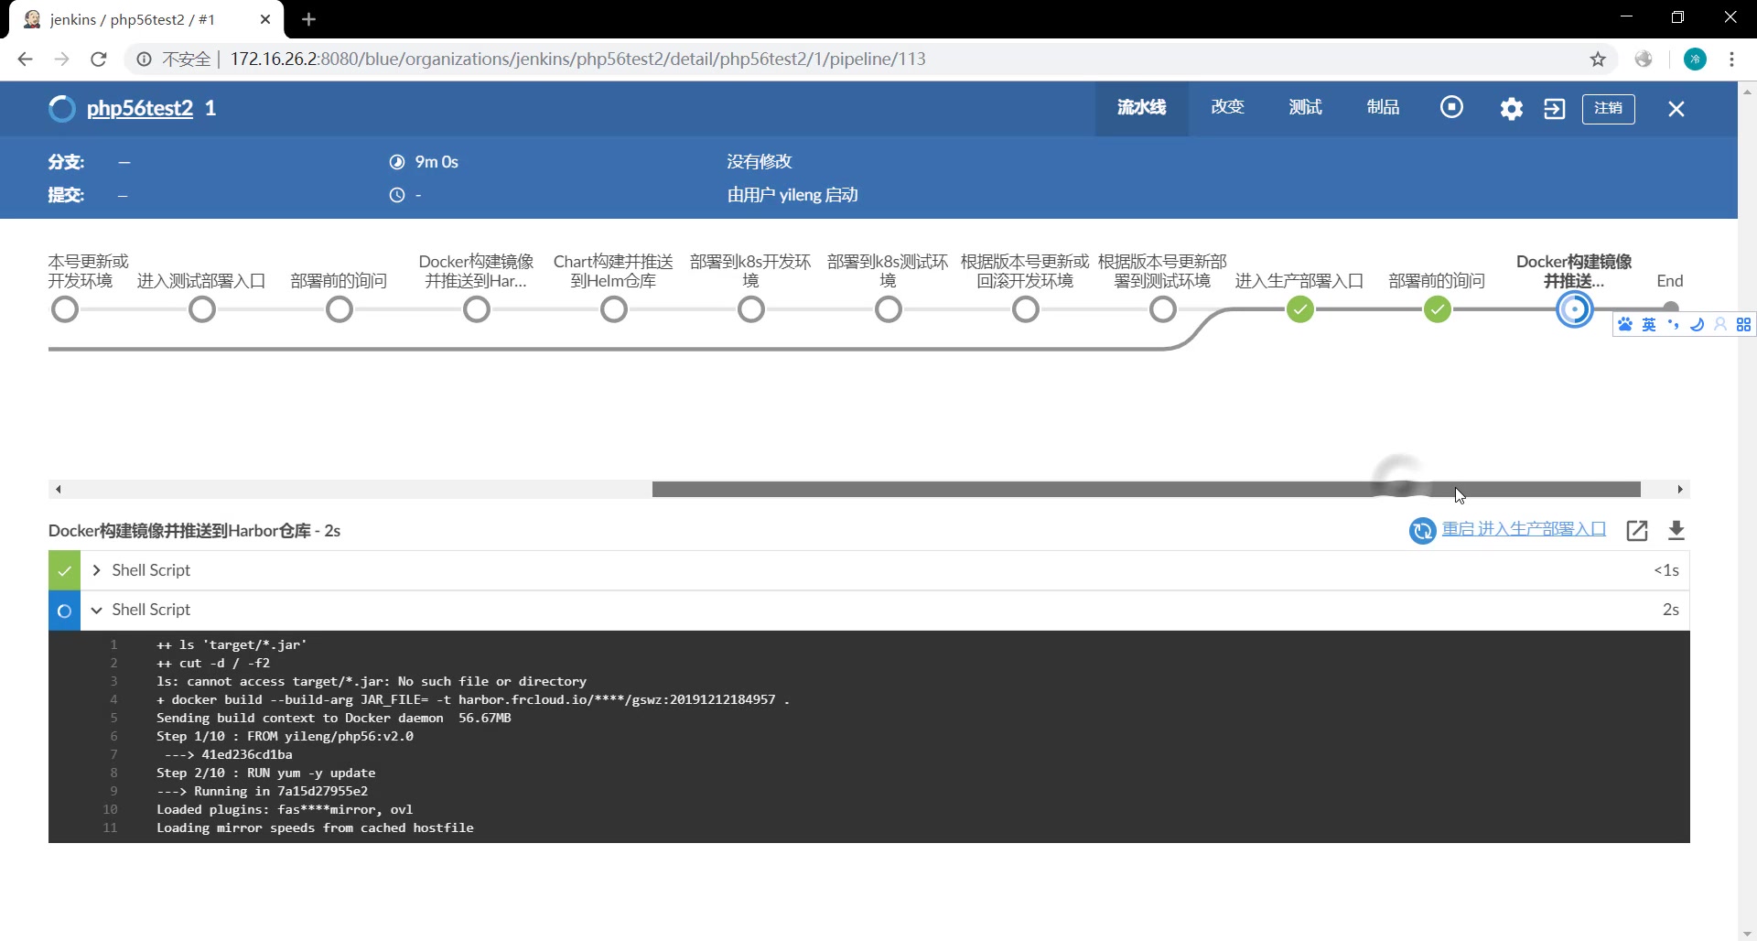Open log in new window via external-link icon

point(1637,531)
